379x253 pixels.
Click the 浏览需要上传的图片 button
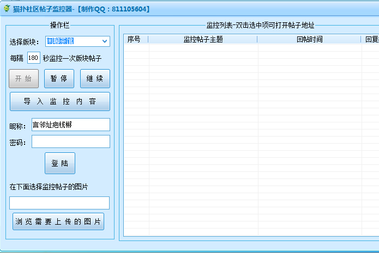coord(58,221)
